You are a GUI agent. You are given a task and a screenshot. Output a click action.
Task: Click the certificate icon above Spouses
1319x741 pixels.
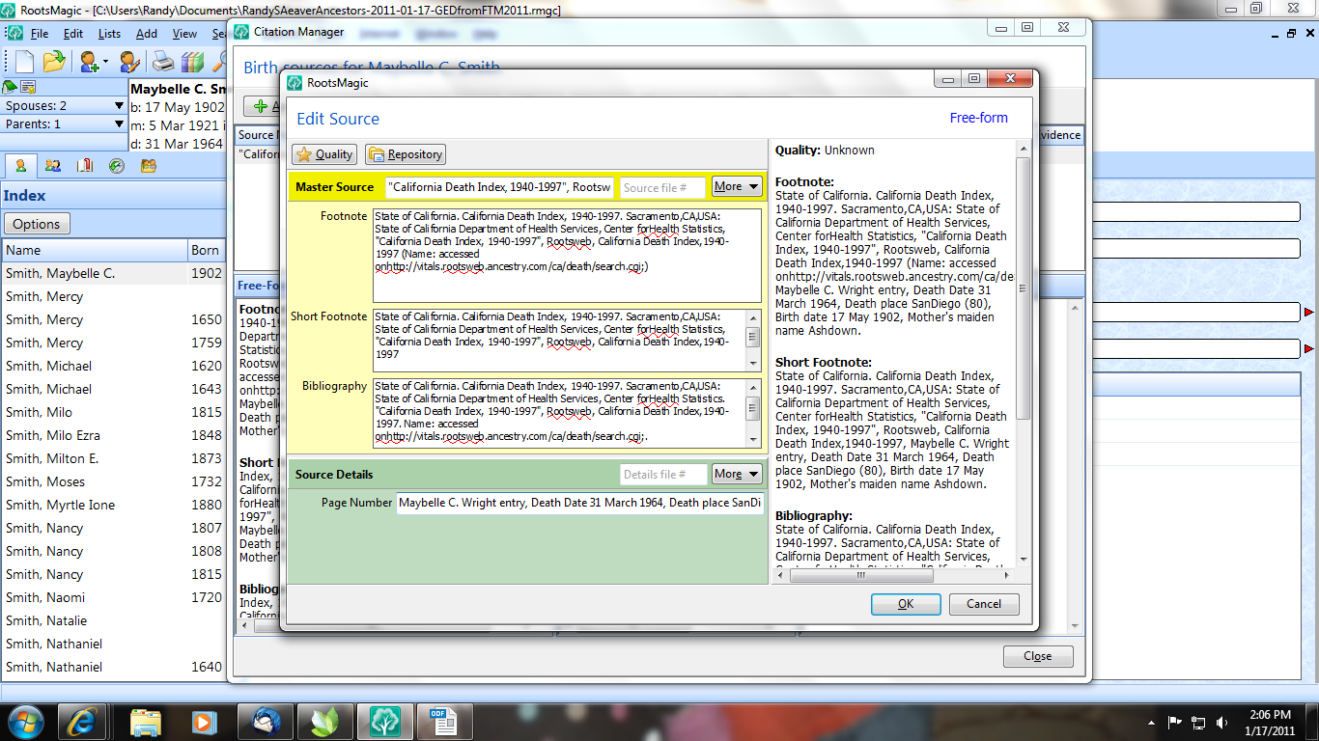(x=28, y=87)
